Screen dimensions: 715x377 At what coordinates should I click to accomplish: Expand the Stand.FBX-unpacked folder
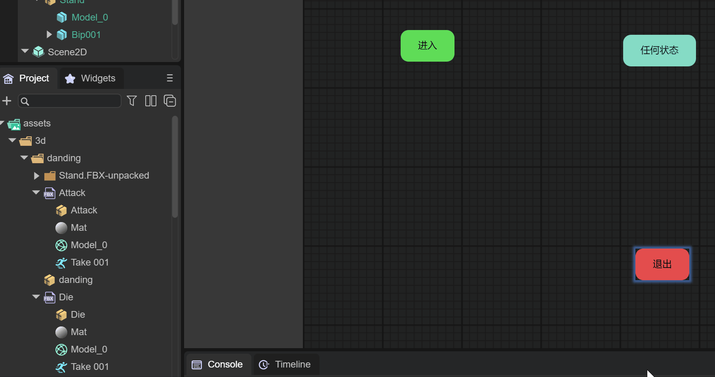pos(36,176)
